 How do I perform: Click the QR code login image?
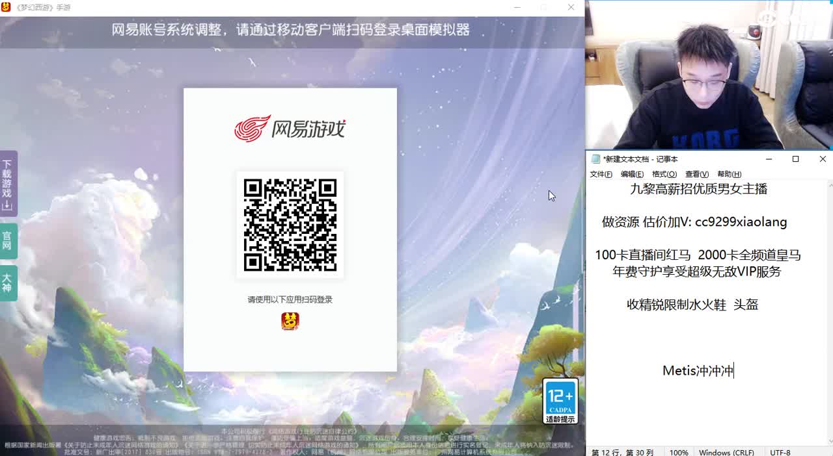pos(290,225)
